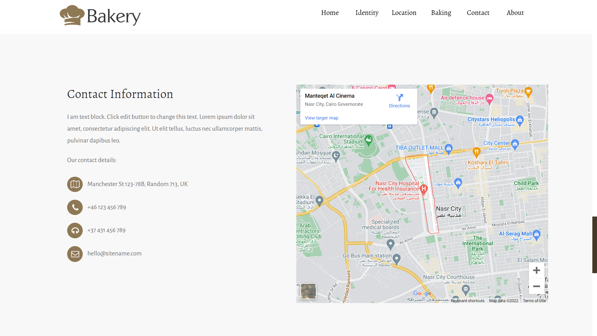Click the TIBA OUTLET MALL shopping marker
Image resolution: width=597 pixels, height=336 pixels.
point(448,148)
